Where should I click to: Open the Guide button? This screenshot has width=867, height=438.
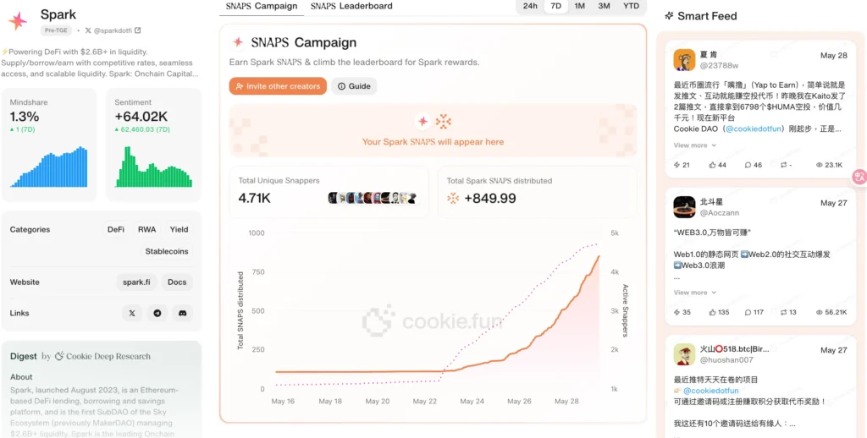click(x=354, y=86)
